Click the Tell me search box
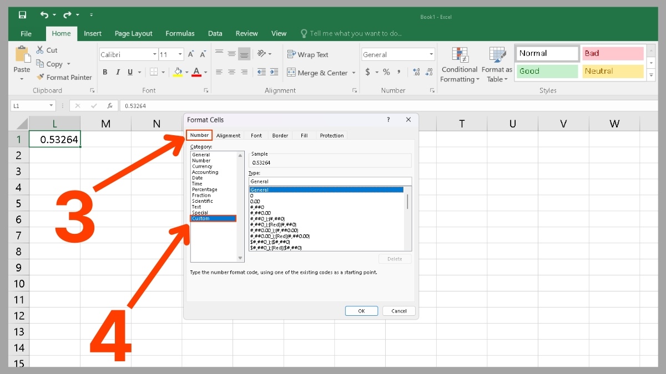Viewport: 666px width, 374px height. tap(351, 33)
